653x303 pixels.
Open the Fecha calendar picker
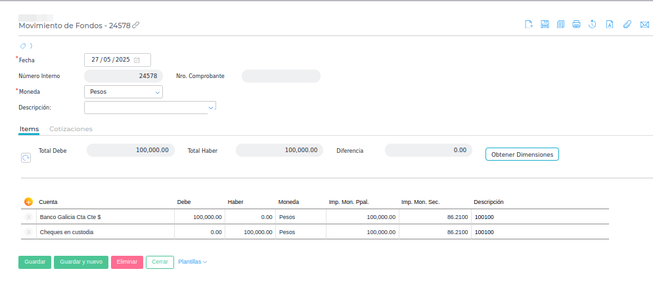point(137,60)
